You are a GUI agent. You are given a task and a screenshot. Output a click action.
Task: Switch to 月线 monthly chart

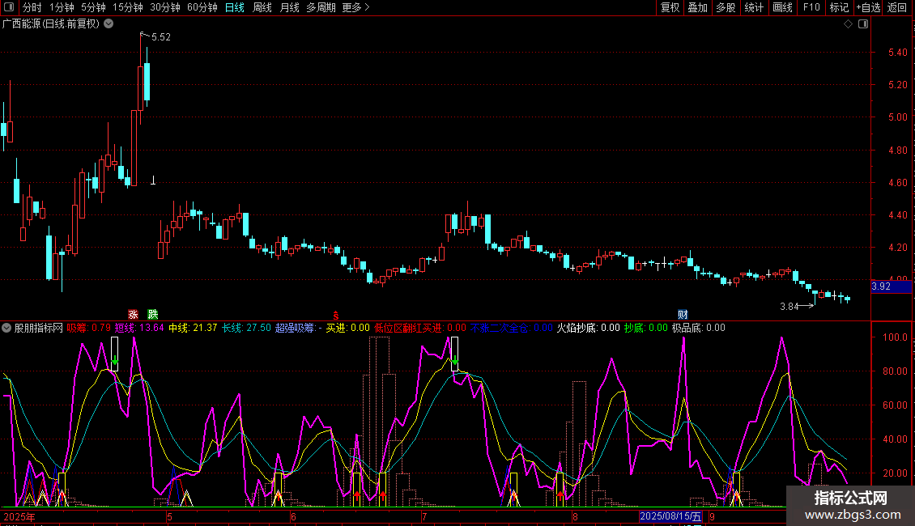coord(289,7)
